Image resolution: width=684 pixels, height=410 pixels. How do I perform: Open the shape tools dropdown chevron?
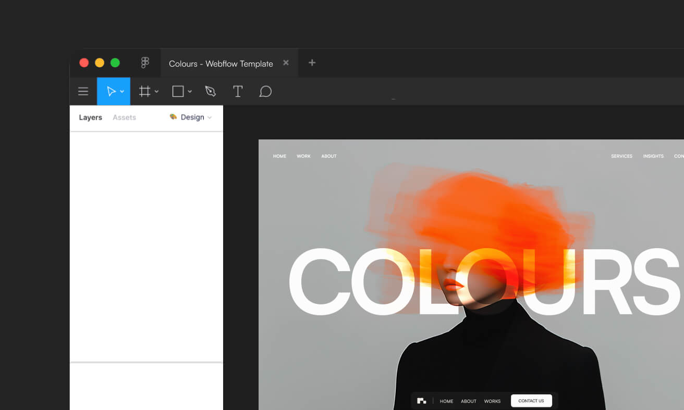[190, 92]
